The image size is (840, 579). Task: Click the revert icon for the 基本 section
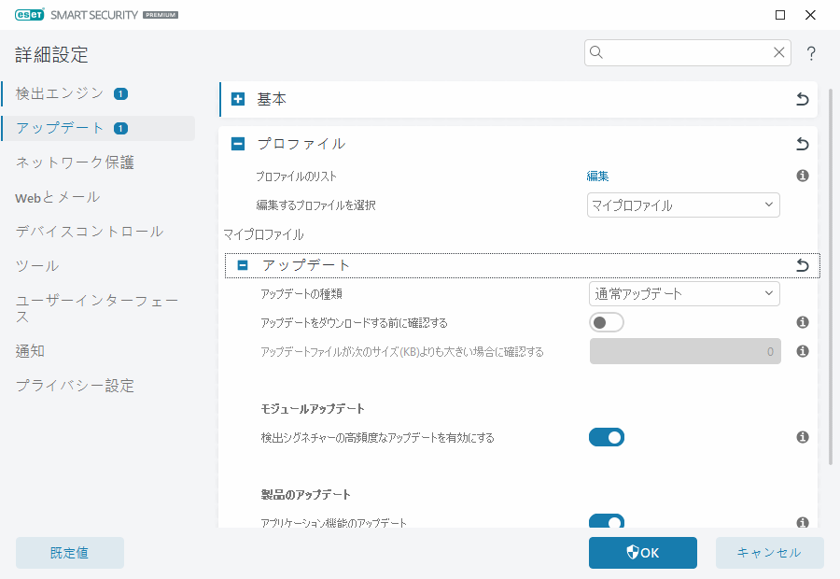(801, 99)
